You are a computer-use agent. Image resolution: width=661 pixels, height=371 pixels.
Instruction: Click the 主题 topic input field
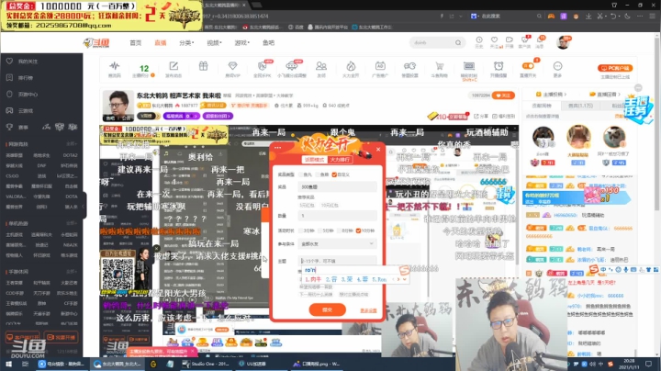coord(337,261)
